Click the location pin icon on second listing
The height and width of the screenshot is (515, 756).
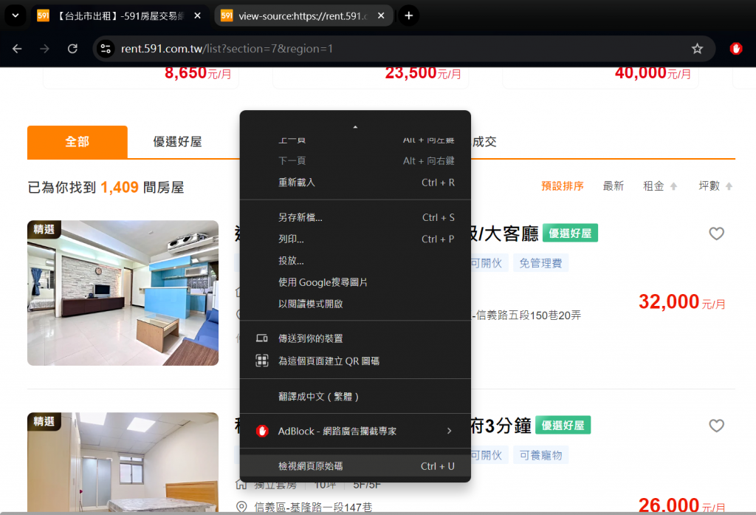[x=241, y=507]
